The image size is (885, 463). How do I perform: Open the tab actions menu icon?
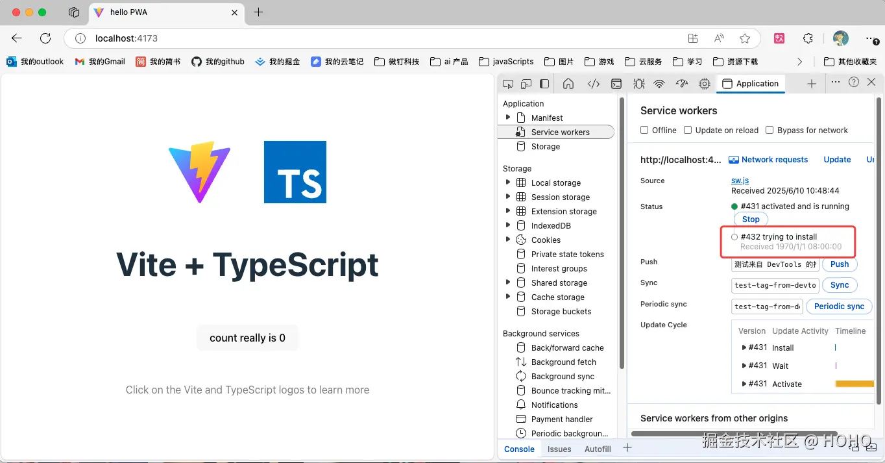point(74,12)
